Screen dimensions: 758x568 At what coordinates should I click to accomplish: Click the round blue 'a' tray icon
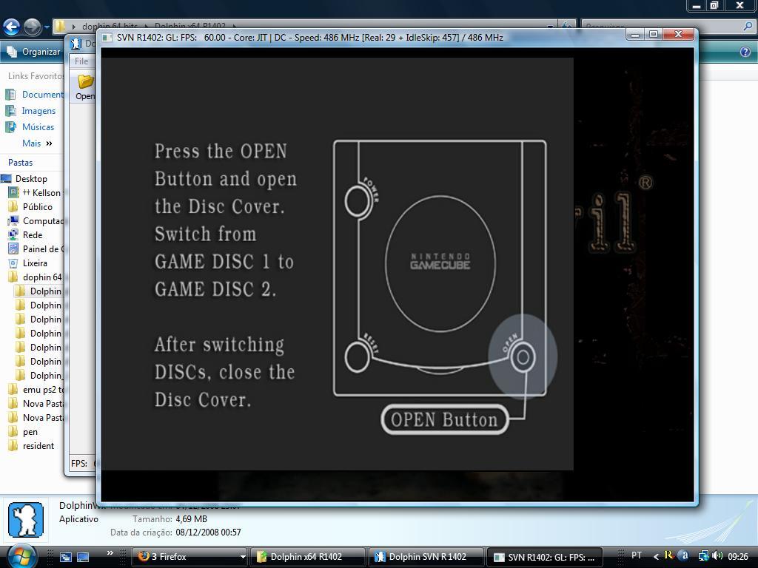point(683,555)
